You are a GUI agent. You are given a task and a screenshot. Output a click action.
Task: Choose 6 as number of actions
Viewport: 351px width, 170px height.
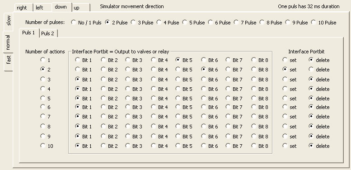(42, 107)
